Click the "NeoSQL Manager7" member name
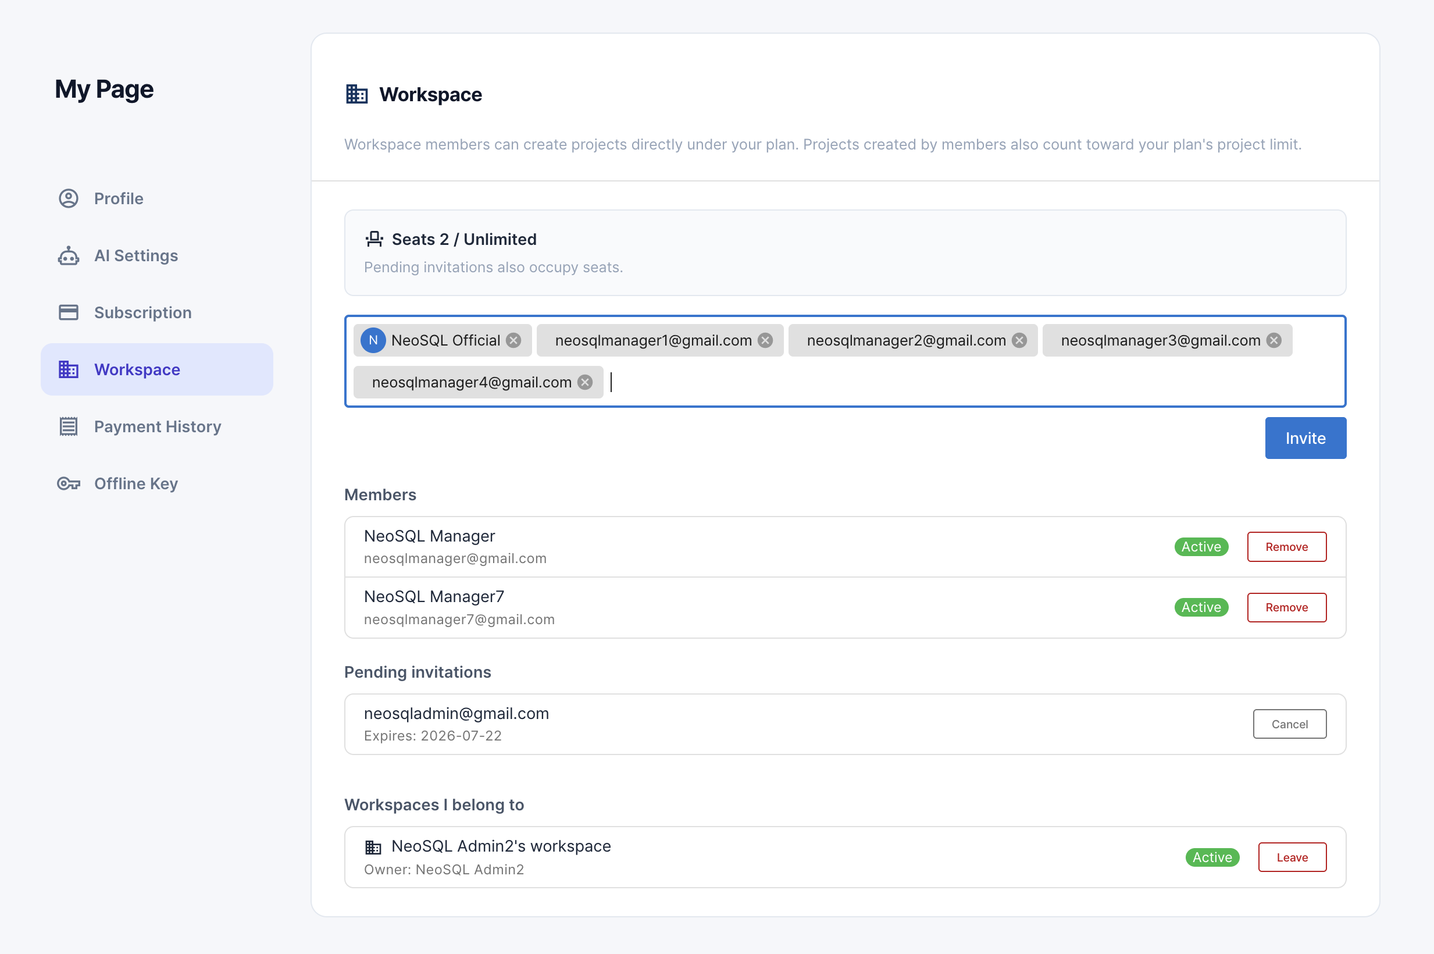 (434, 596)
